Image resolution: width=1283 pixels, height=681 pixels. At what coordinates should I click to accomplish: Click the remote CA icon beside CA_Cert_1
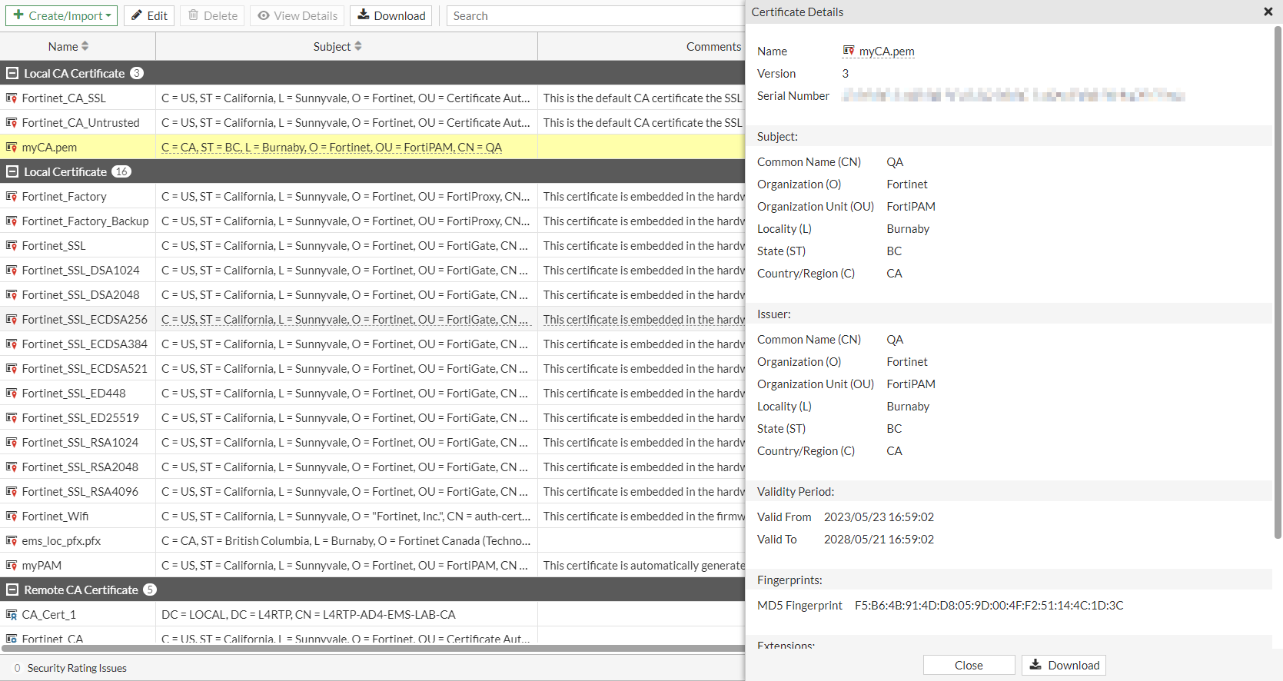(x=12, y=615)
